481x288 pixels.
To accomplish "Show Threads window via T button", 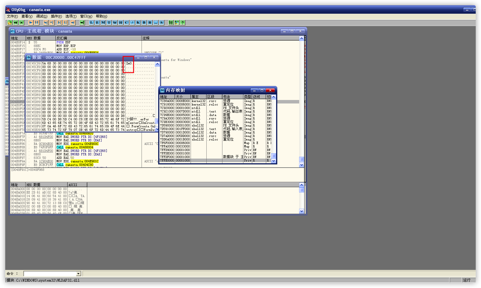I will [109, 22].
